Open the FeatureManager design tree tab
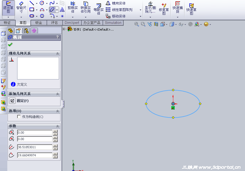Screen dimensions: 245x171 (x=11, y=31)
